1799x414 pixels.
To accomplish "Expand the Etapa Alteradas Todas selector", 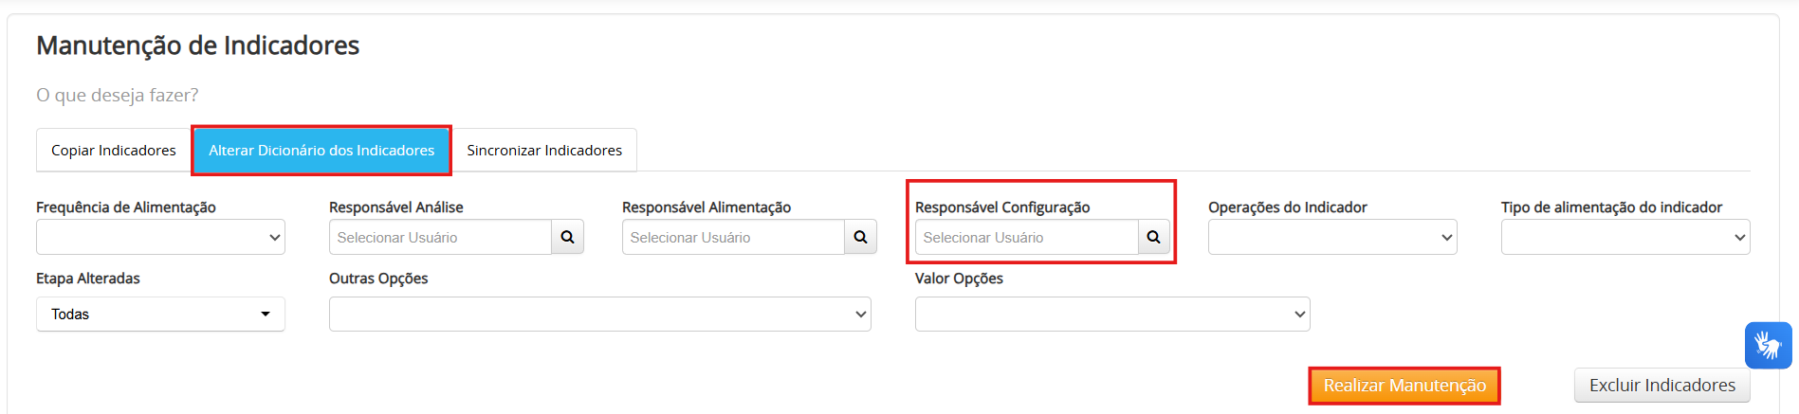I will click(160, 314).
